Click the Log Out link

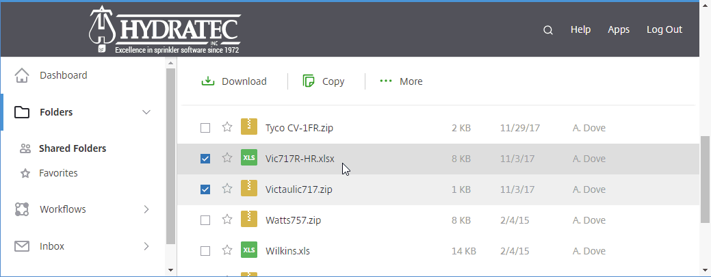pyautogui.click(x=664, y=29)
